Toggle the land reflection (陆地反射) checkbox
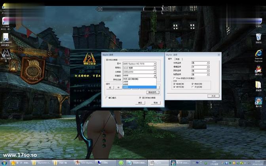Screen dimensions: 266x166 (175, 84)
